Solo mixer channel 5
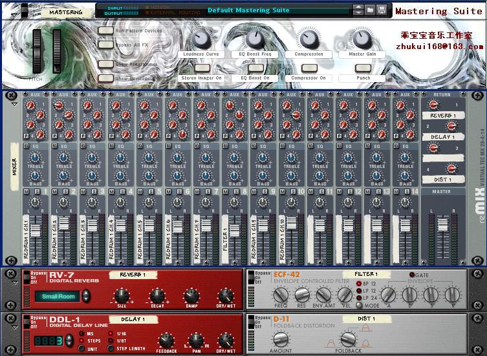487x356 pixels. tap(151, 192)
